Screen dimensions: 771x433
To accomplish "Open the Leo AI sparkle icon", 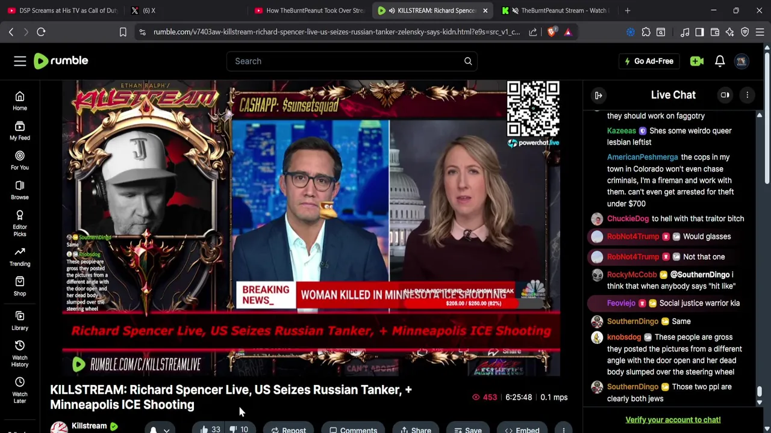I will 730,32.
